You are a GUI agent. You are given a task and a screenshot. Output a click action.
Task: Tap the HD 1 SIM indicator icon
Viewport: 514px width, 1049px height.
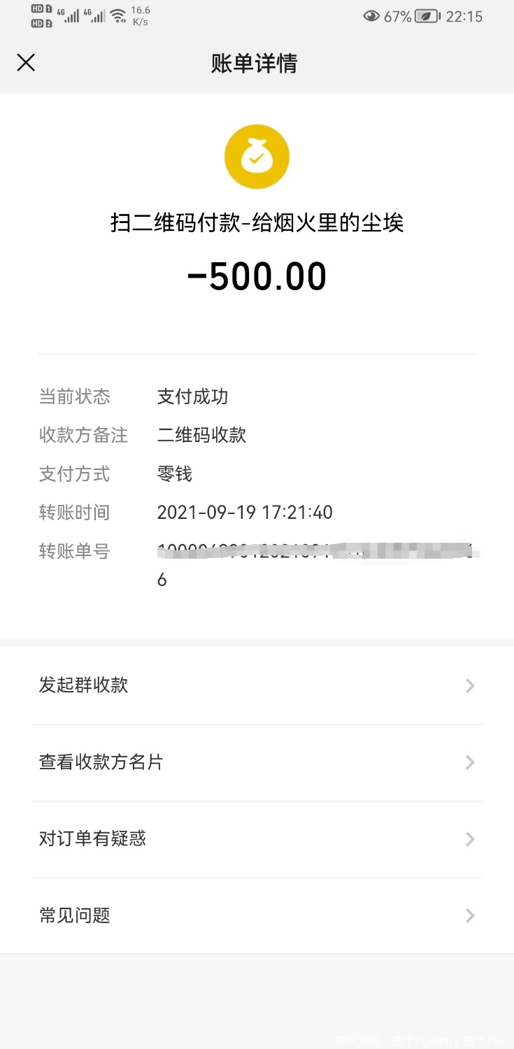tap(42, 9)
